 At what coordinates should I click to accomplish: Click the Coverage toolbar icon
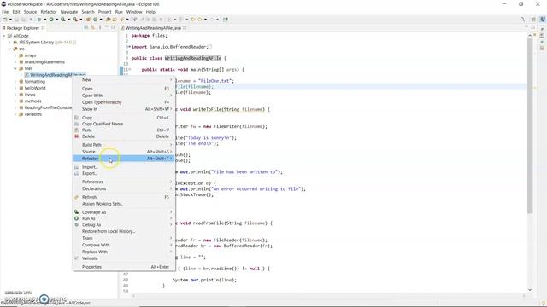(63, 20)
